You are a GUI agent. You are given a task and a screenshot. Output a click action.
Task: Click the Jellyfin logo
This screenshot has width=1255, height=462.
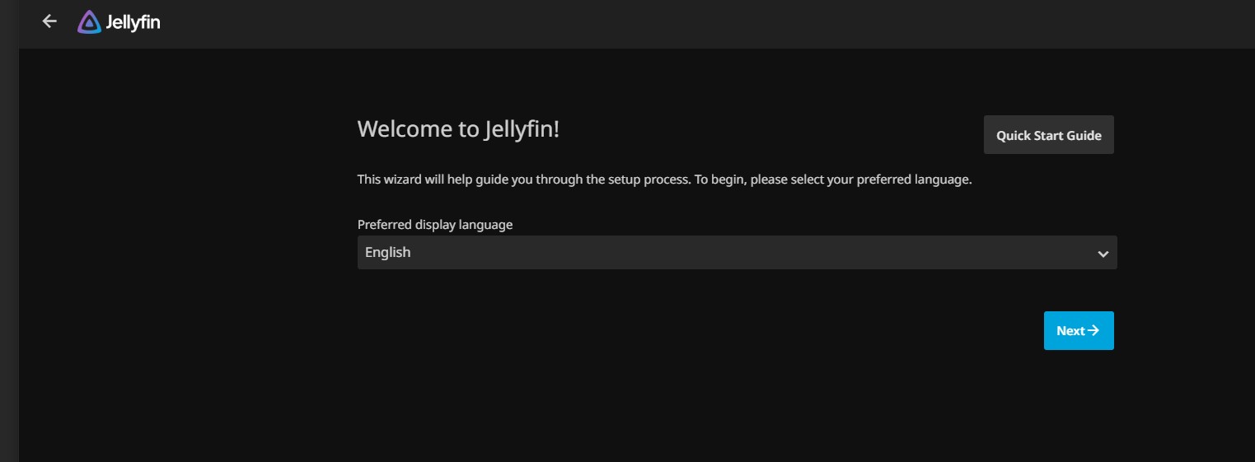point(119,22)
